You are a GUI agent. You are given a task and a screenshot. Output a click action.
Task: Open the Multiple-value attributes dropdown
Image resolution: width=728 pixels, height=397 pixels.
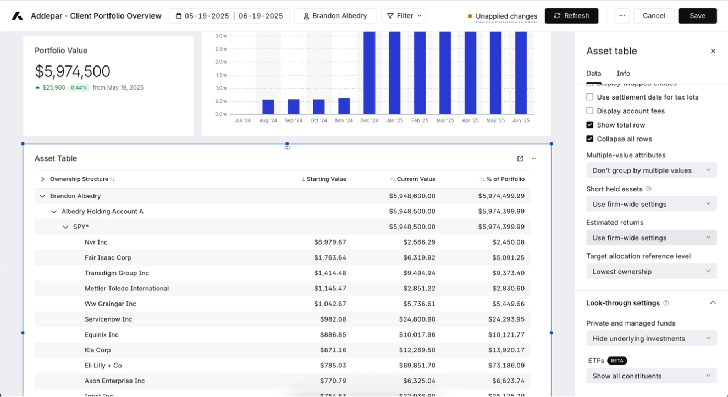click(651, 170)
